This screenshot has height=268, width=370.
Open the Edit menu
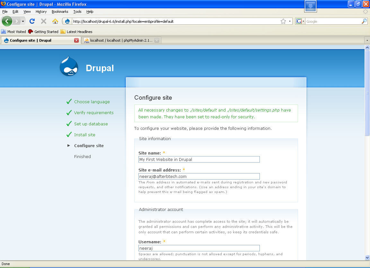15,12
